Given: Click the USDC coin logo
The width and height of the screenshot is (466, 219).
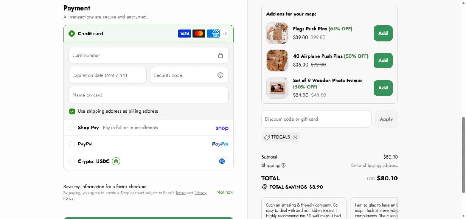Looking at the screenshot, I should pos(222,161).
